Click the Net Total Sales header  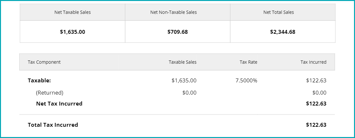[278, 13]
